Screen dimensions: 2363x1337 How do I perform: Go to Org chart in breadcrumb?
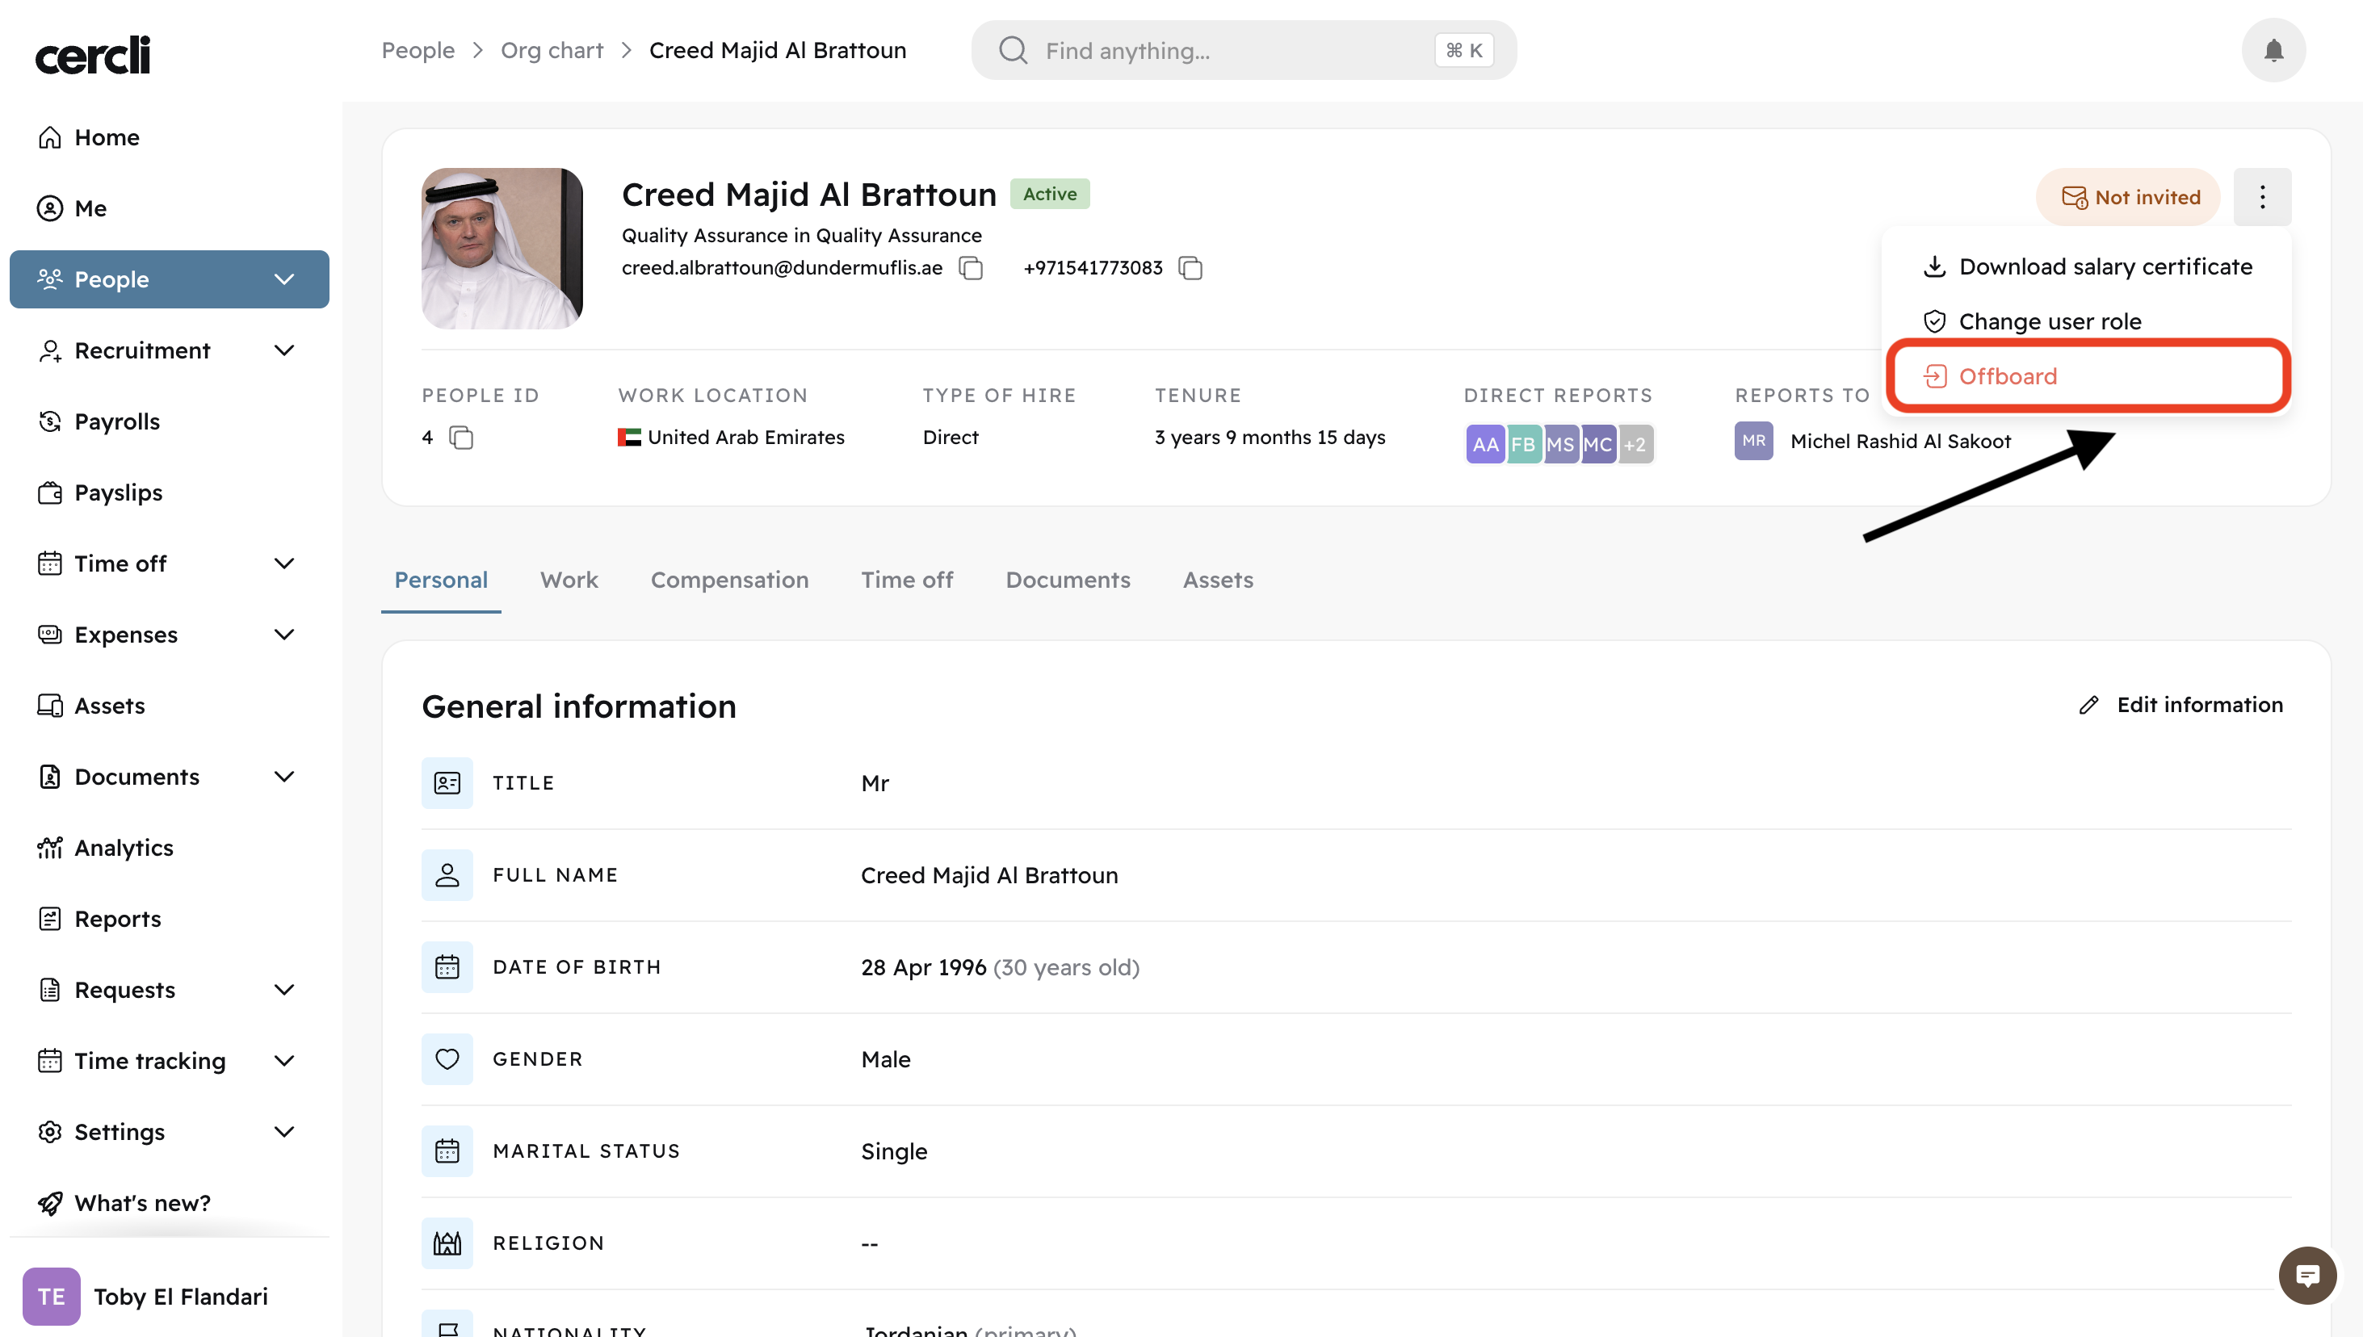click(552, 51)
